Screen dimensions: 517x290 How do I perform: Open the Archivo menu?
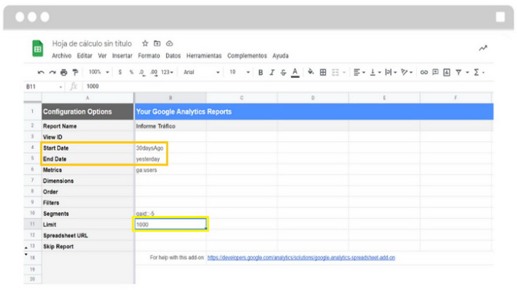(62, 56)
